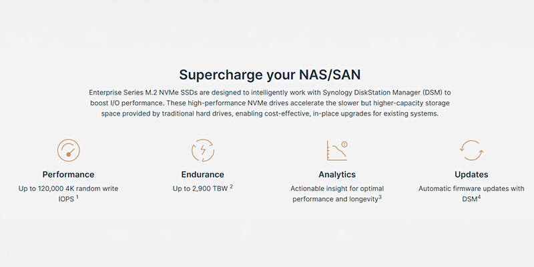The width and height of the screenshot is (534, 267).
Task: Click the Updates circular arrows icon
Action: pyautogui.click(x=471, y=150)
